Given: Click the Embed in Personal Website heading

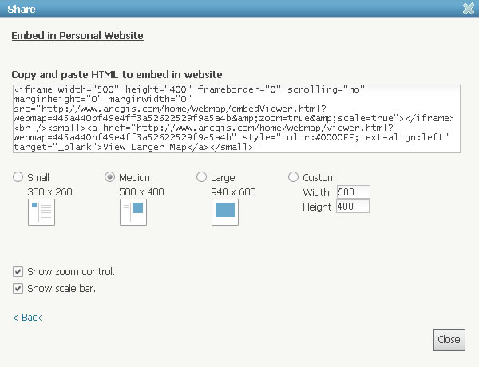Looking at the screenshot, I should pos(77,36).
